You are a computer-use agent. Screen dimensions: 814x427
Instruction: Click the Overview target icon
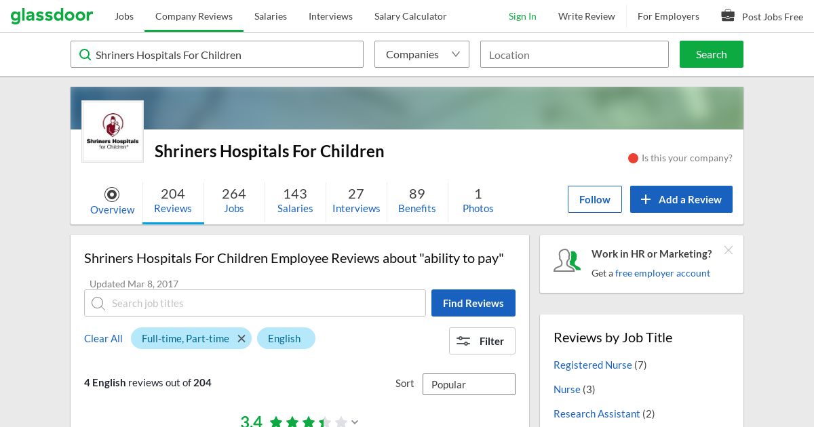click(112, 195)
